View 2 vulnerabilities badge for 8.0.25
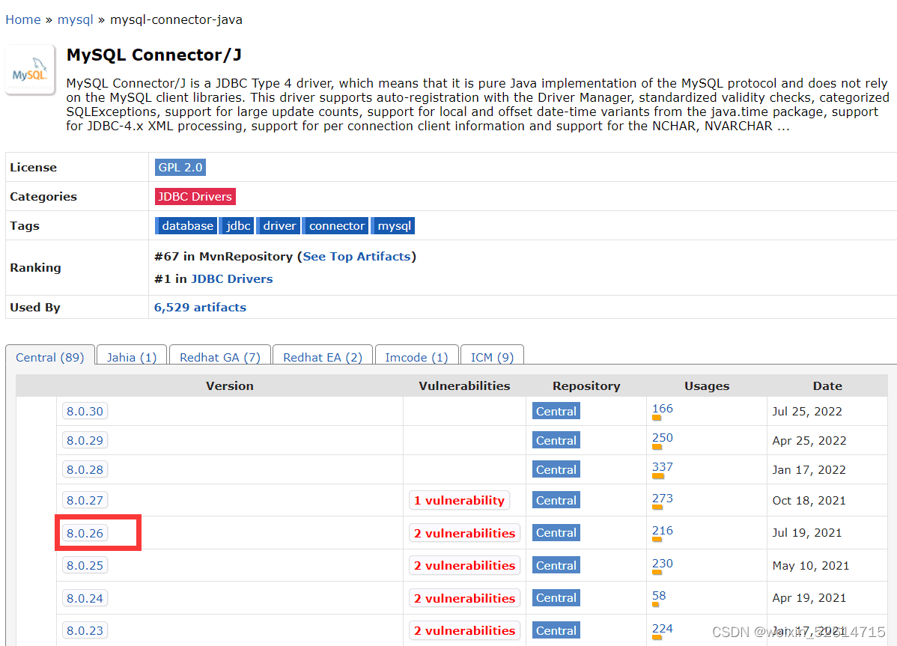Screen dimensions: 897x646 click(464, 565)
